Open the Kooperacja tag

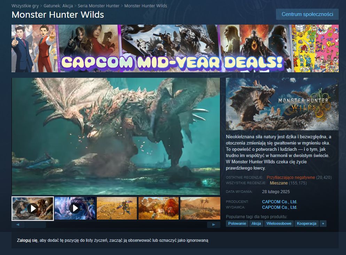307,223
